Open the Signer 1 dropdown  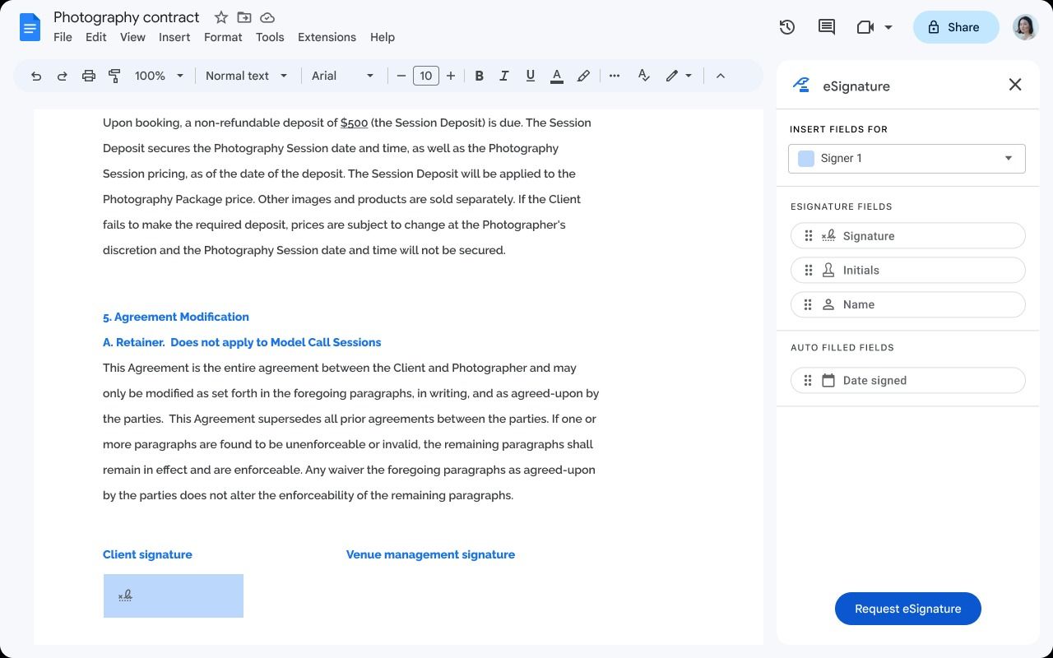pos(906,158)
